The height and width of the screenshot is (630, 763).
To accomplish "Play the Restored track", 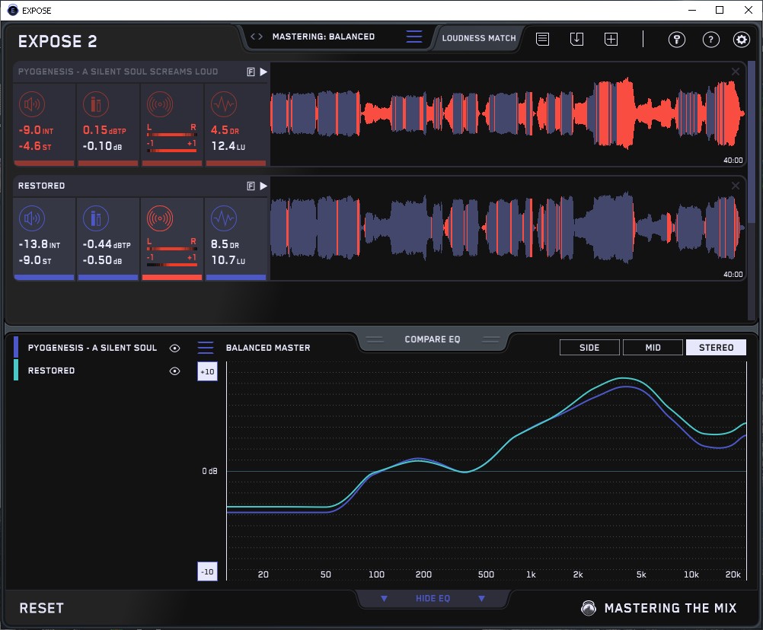I will 263,186.
